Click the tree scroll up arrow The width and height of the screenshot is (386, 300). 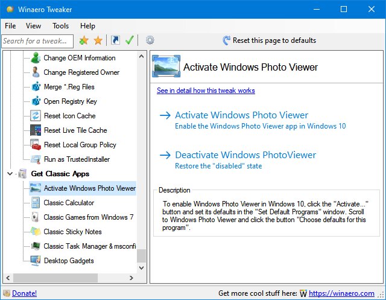[141, 56]
